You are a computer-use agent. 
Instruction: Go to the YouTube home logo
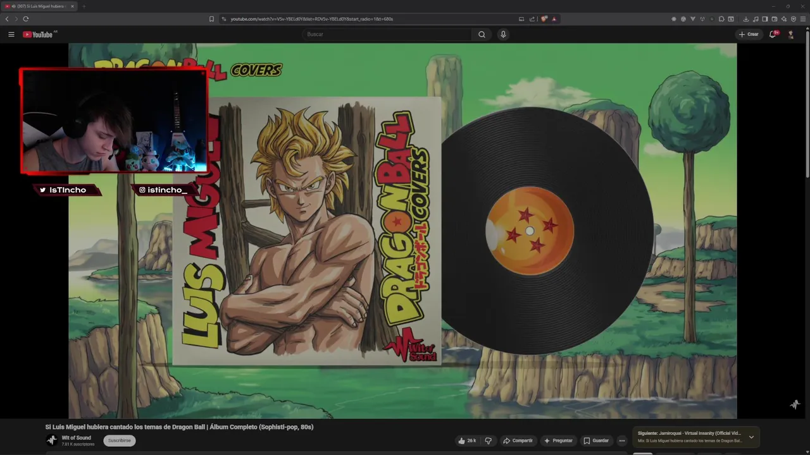[38, 34]
